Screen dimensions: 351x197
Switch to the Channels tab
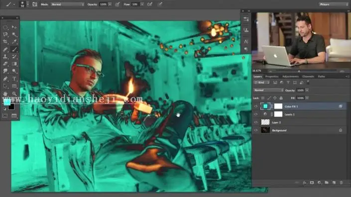click(308, 77)
